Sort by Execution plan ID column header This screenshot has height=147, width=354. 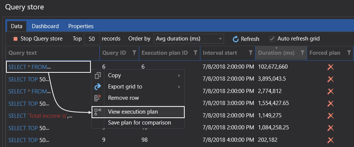click(164, 53)
